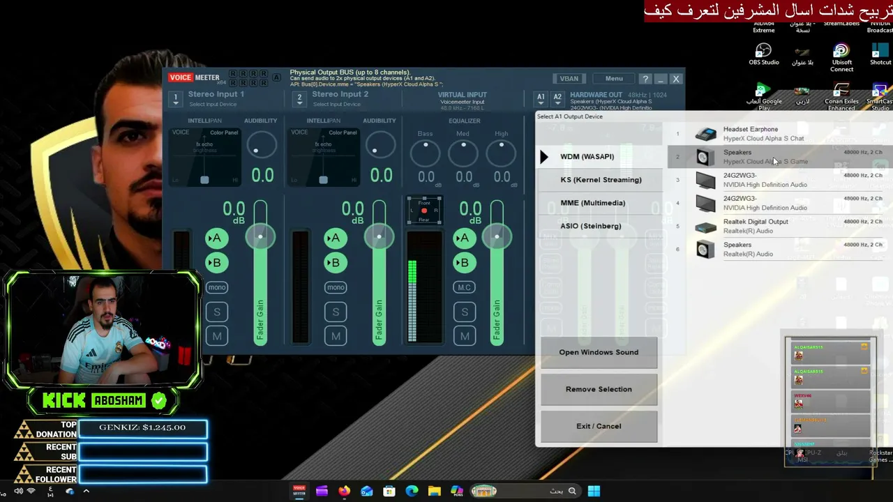The image size is (893, 502).
Task: Solo Stereo Input 2
Action: coord(336,312)
